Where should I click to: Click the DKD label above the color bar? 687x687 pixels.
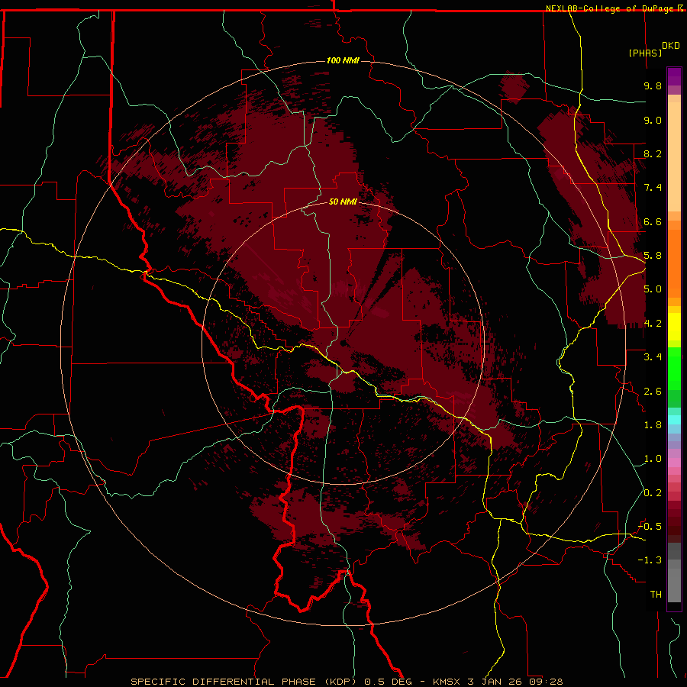tap(671, 46)
